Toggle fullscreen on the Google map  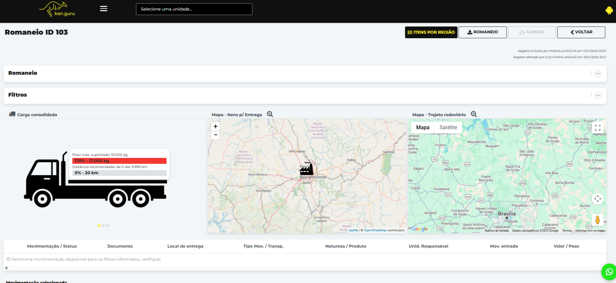coord(598,128)
